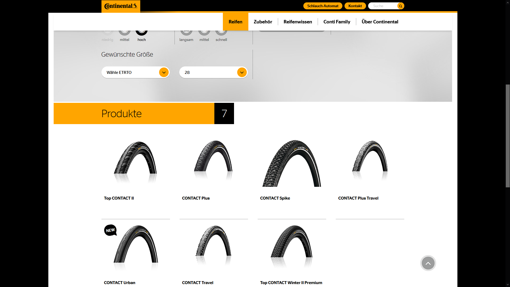
Task: Click the 'CONTACT Plus Travel' product name
Action: [x=358, y=198]
